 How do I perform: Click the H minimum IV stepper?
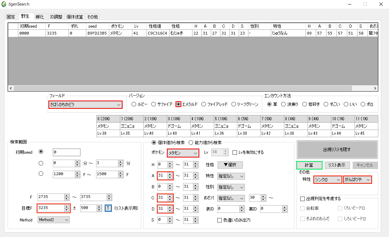[x=170, y=164]
